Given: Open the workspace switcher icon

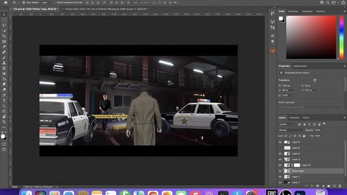Looking at the screenshot, I should click(334, 2).
